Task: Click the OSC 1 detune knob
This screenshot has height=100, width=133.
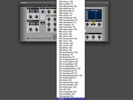Action: 36,16
